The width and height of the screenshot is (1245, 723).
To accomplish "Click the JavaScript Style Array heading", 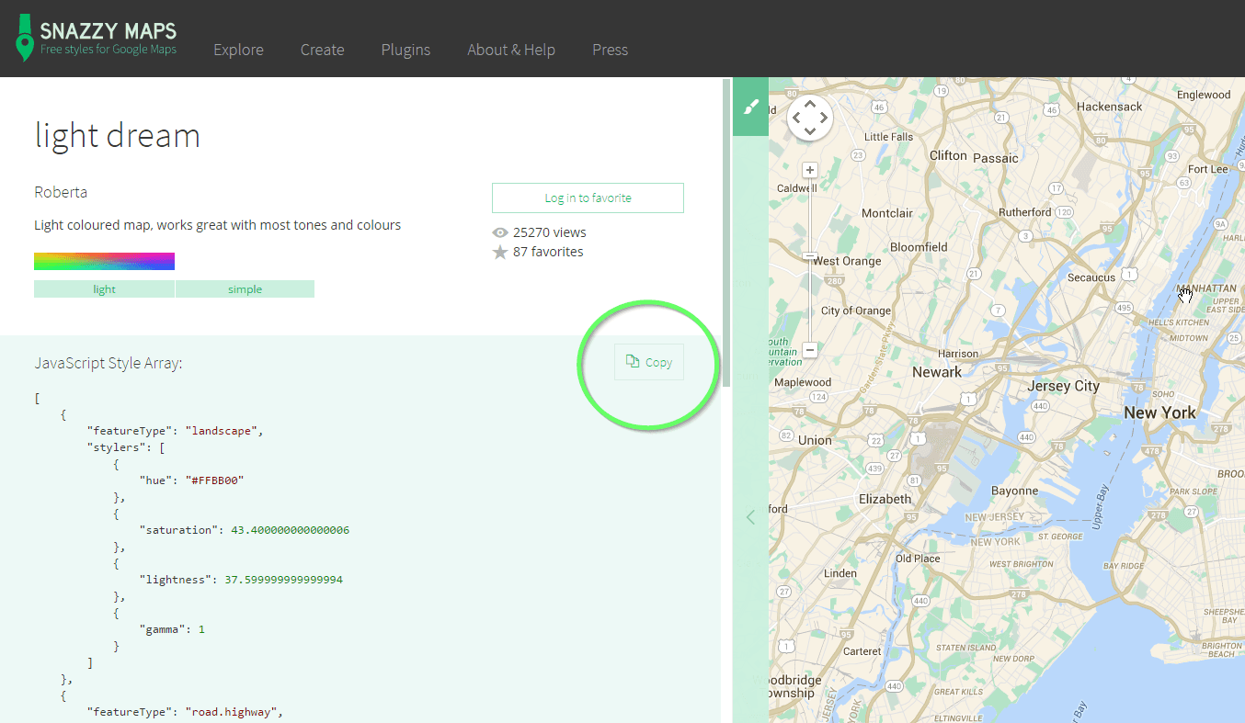I will click(109, 363).
